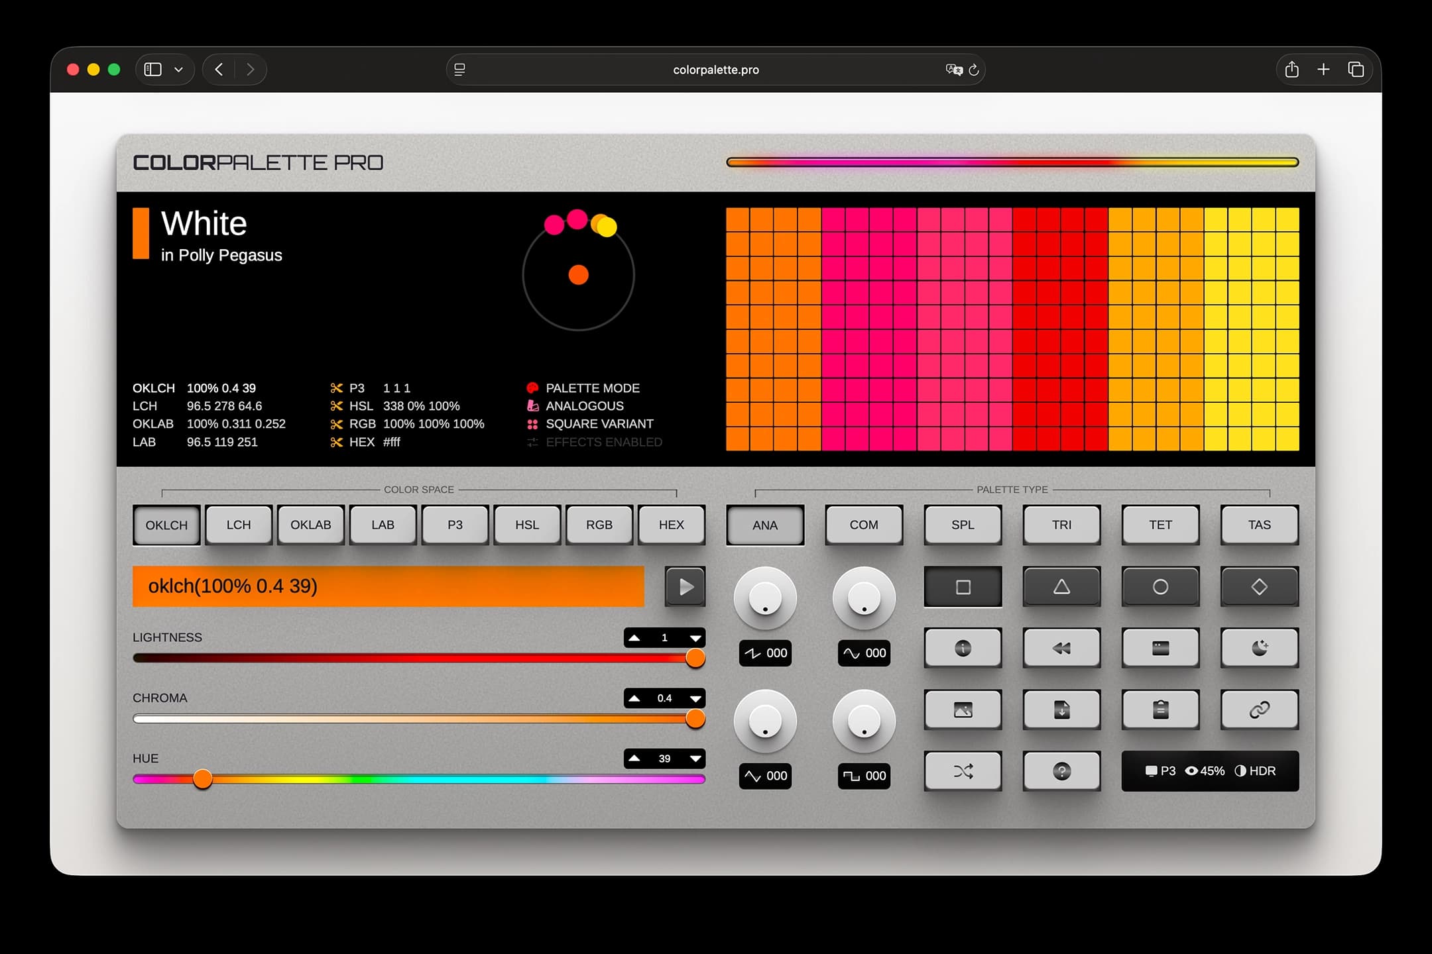Toggle the diamond variant shape button
Screen dimensions: 1432x954
(x=1259, y=587)
